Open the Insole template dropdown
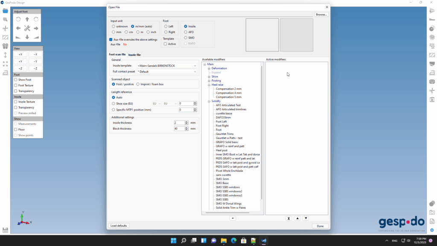Viewport: 437px width, 246px height. [x=166, y=66]
